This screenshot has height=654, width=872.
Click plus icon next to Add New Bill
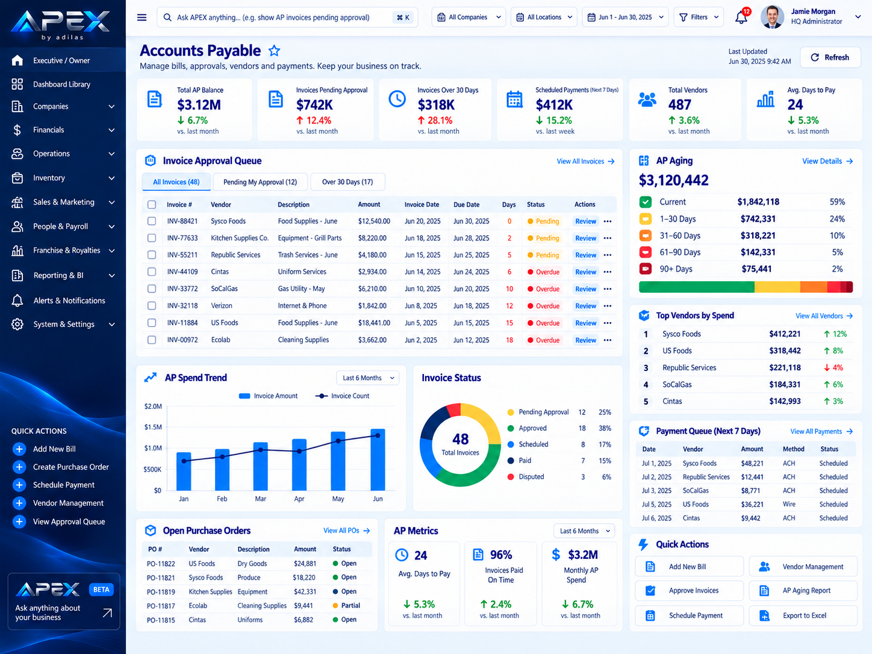click(x=19, y=449)
